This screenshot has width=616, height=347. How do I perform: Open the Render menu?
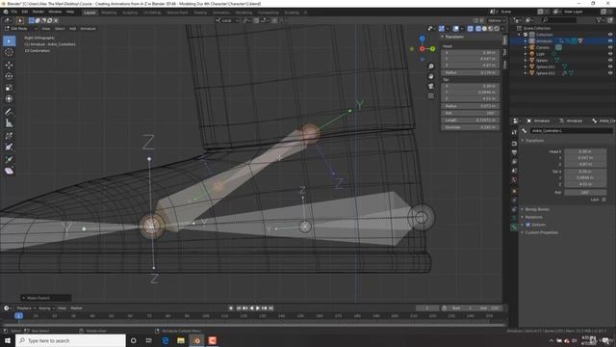38,13
